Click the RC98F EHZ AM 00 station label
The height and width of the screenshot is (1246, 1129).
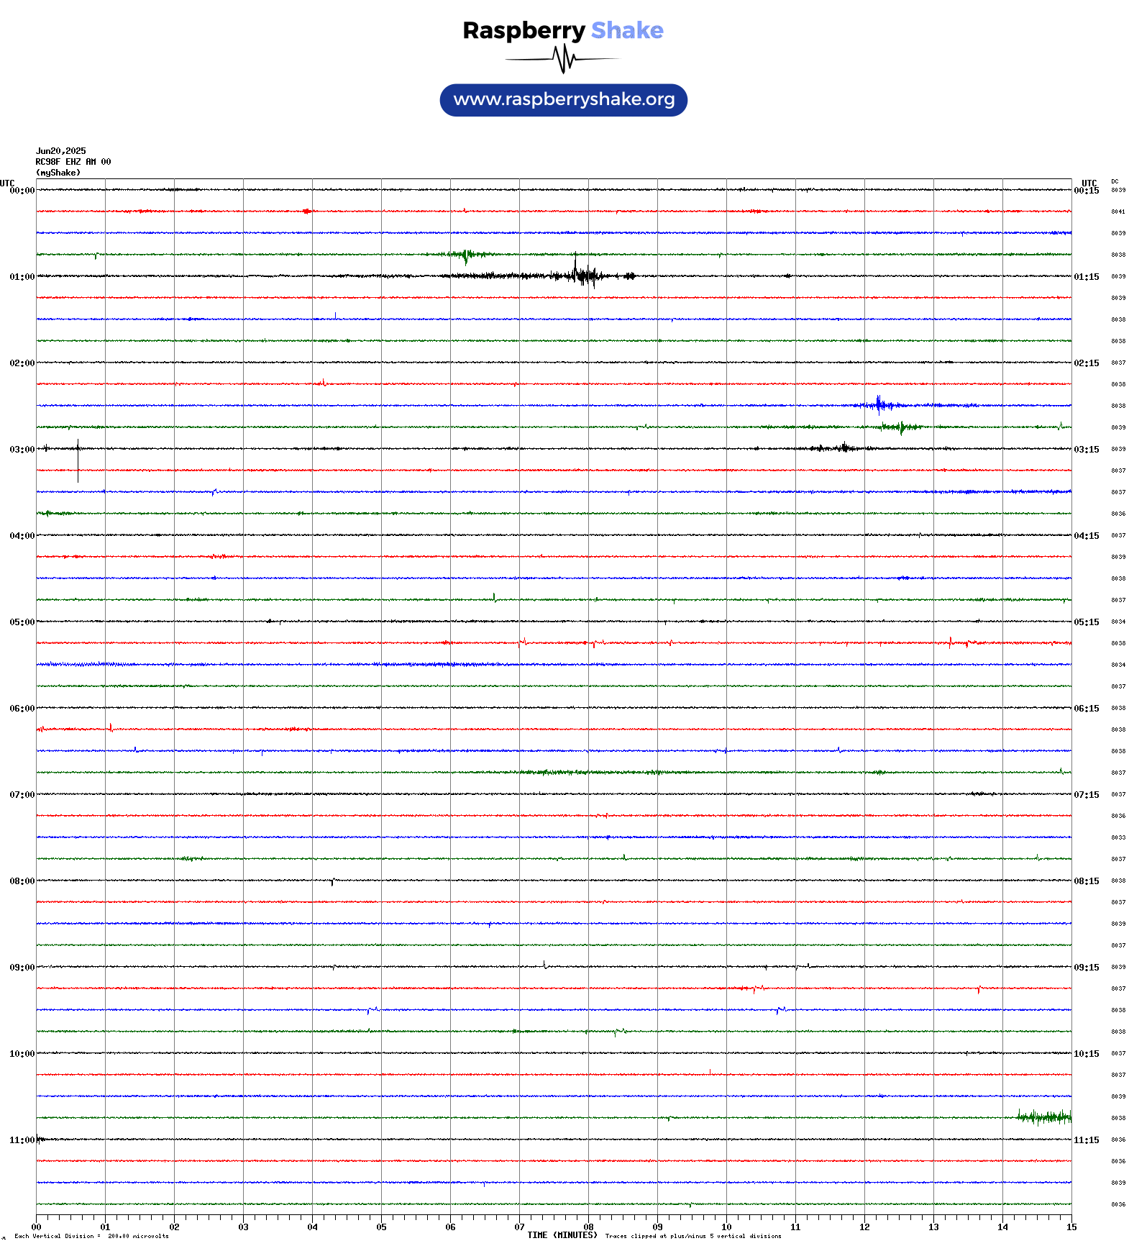click(x=73, y=162)
